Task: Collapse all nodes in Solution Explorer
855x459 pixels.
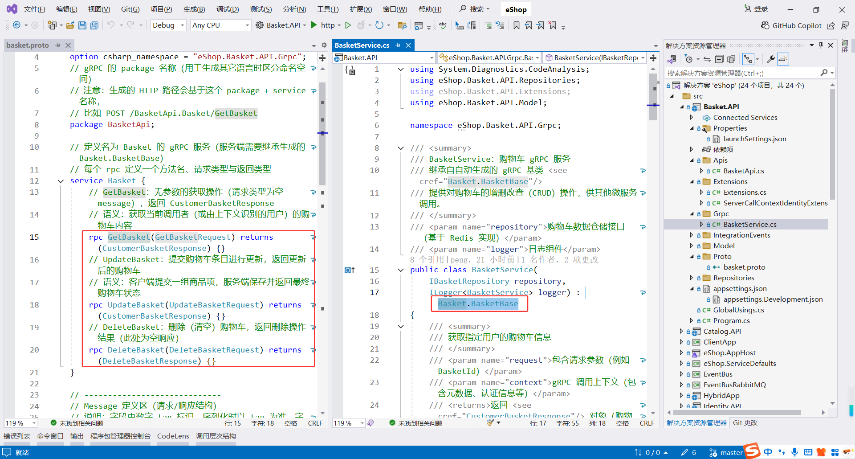Action: 719,58
